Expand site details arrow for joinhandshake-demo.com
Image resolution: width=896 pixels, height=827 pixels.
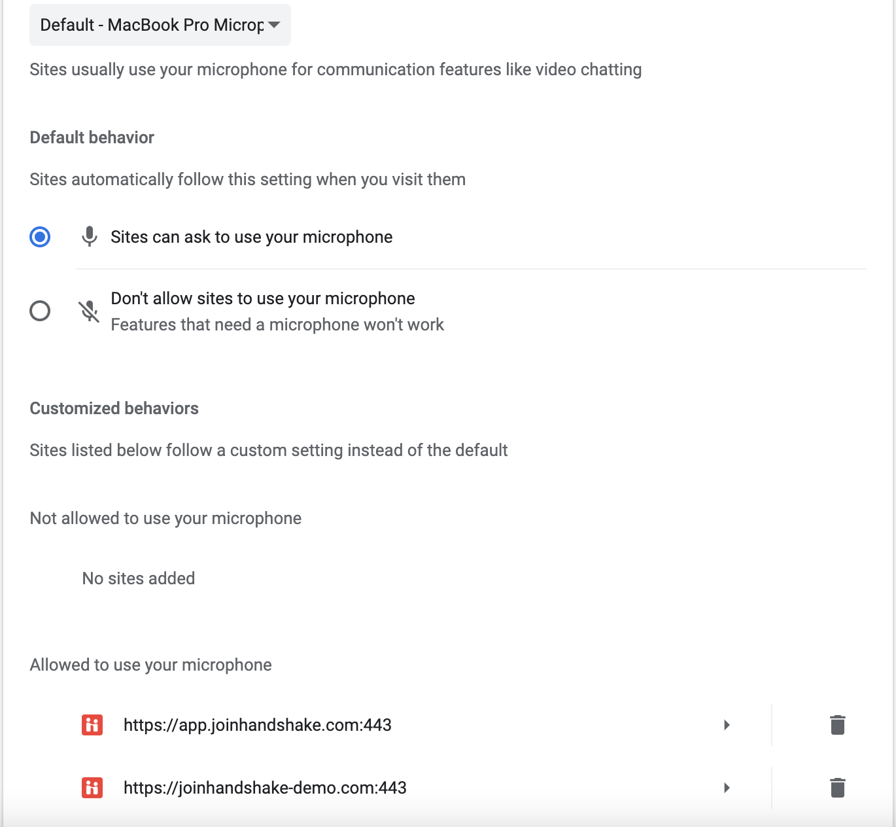click(x=727, y=788)
